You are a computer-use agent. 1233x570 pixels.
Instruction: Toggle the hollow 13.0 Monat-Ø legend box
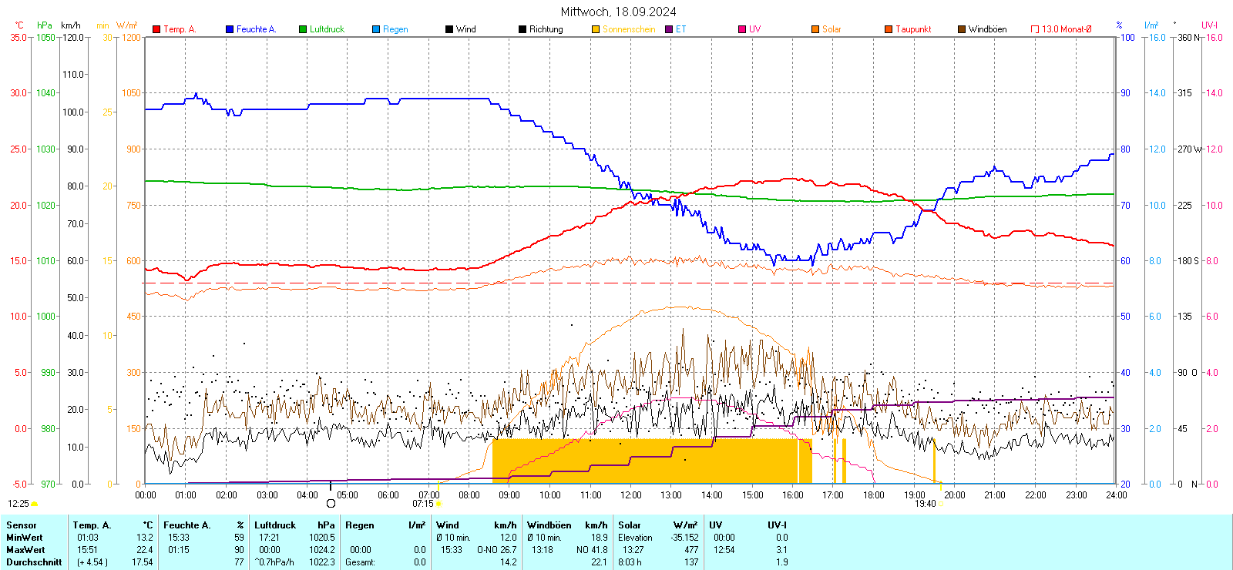tap(1035, 29)
